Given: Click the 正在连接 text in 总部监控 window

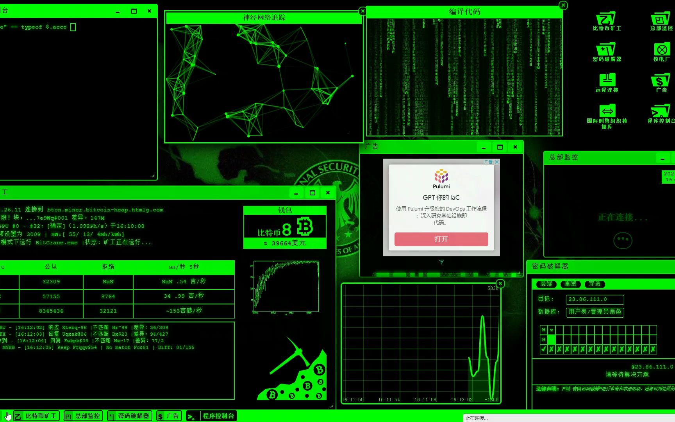Looking at the screenshot, I should pyautogui.click(x=623, y=217).
